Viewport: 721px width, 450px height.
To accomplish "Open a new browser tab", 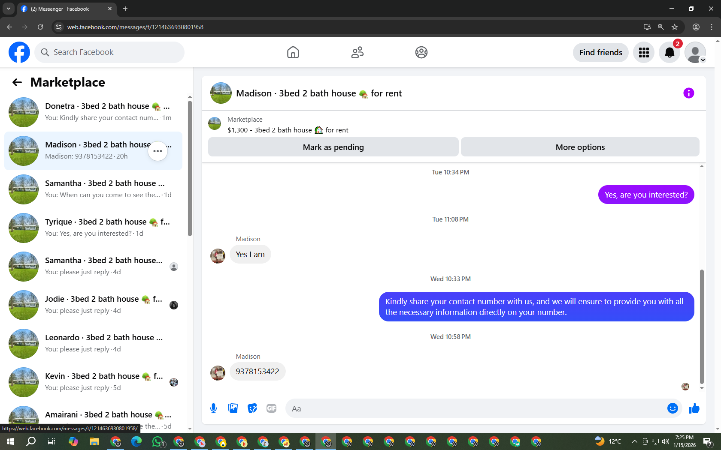I will point(125,9).
